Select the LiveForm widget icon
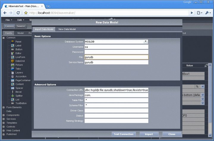 point(12,57)
